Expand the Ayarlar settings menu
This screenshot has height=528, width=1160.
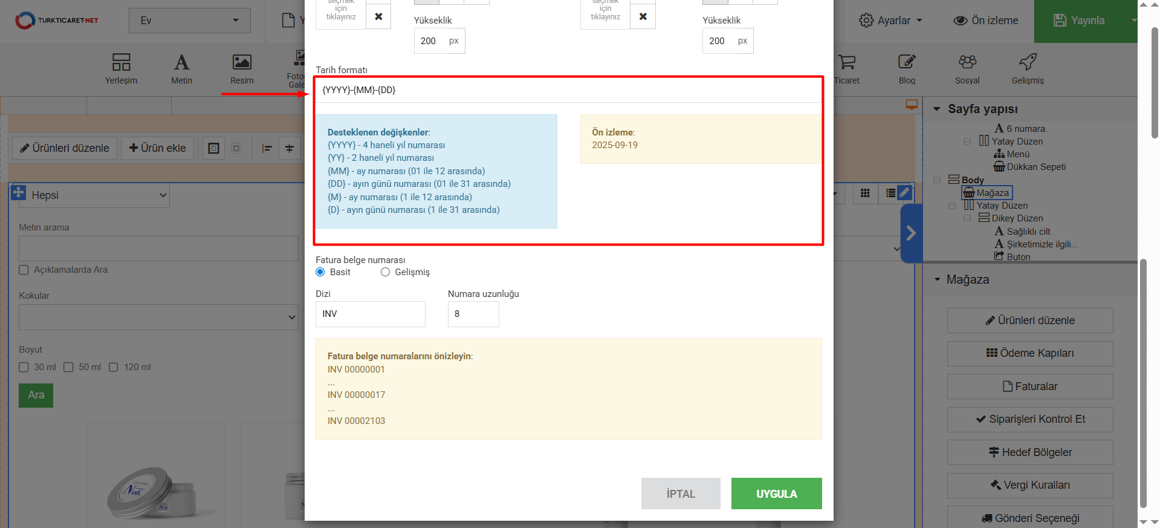click(890, 21)
